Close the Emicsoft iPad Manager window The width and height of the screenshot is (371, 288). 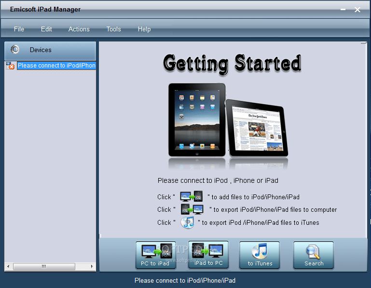coord(357,10)
